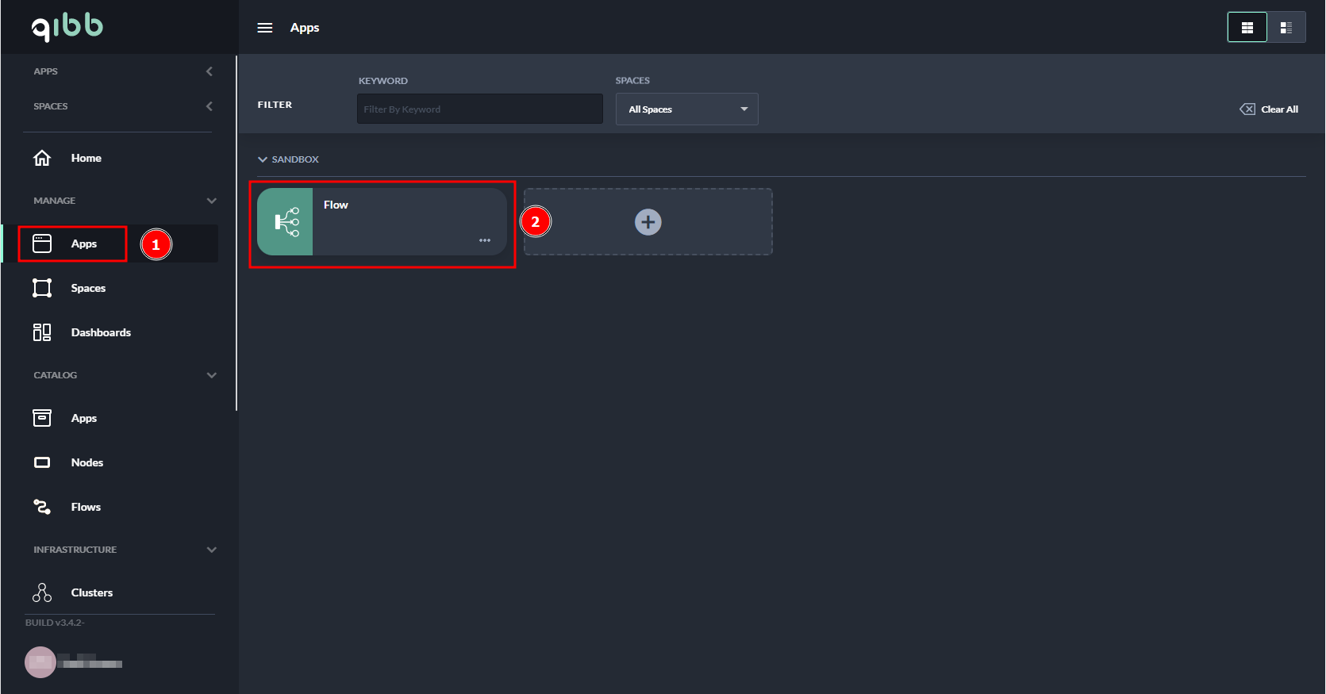Screen dimensions: 1326x694
Task: Select Apps under Manage menu
Action: (x=83, y=243)
